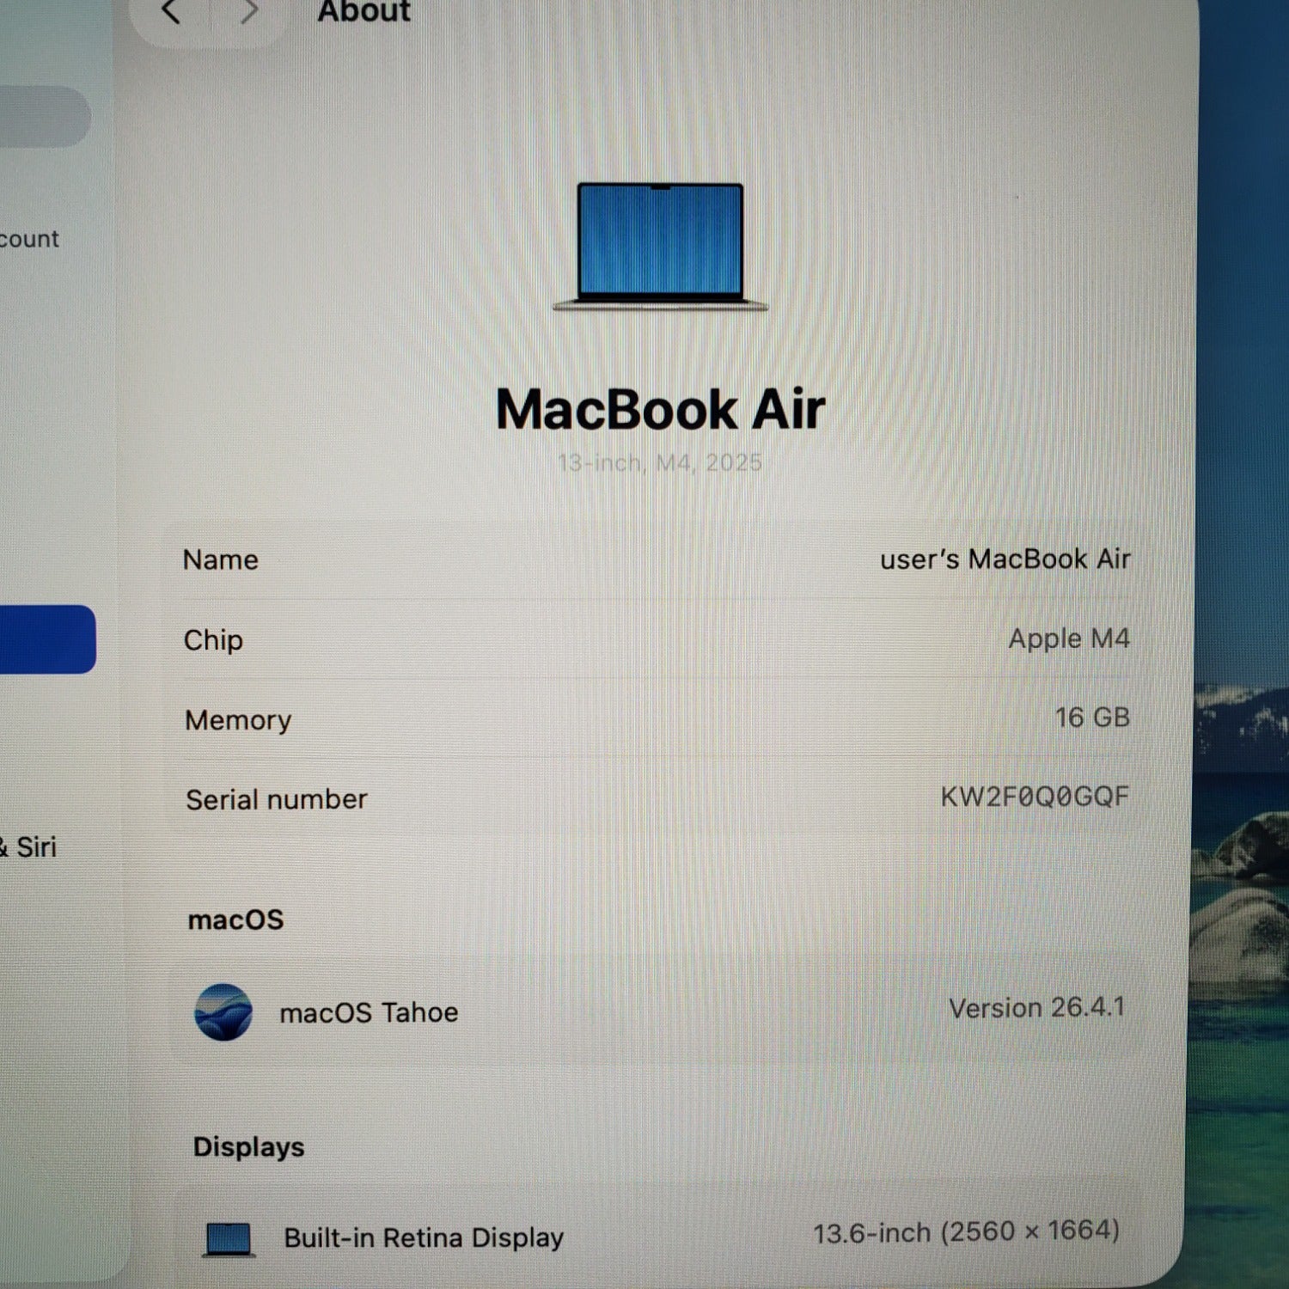Edit the computer name "user's MacBook Air"
1289x1289 pixels.
[1005, 559]
